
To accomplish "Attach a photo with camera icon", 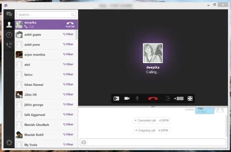I will (x=84, y=142).
